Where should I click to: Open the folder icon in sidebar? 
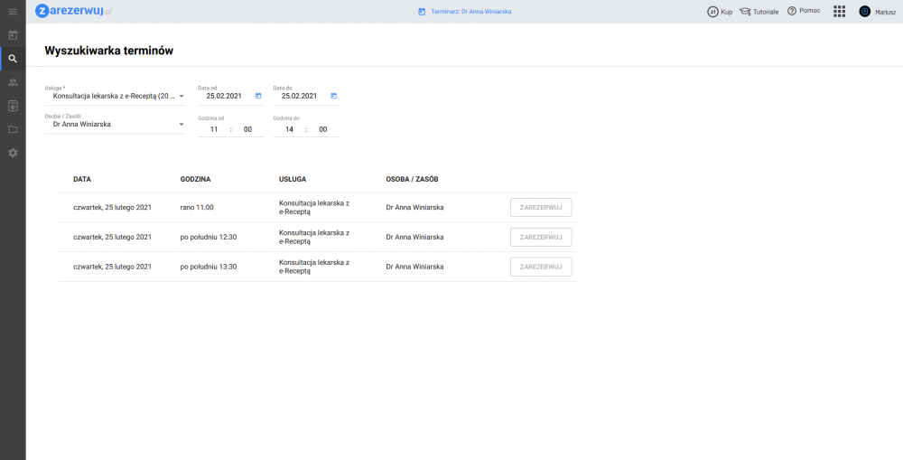coord(13,129)
